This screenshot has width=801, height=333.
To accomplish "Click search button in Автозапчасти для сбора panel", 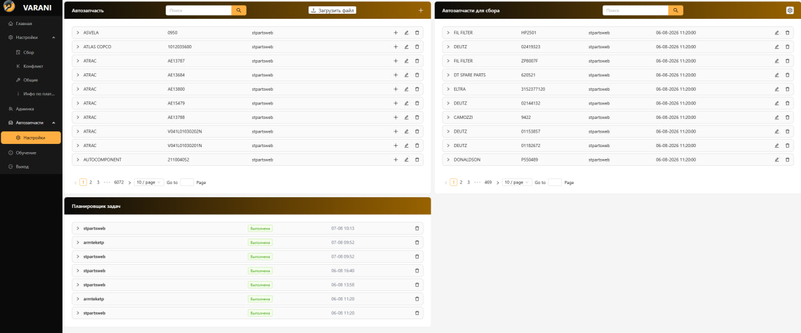I will [676, 11].
